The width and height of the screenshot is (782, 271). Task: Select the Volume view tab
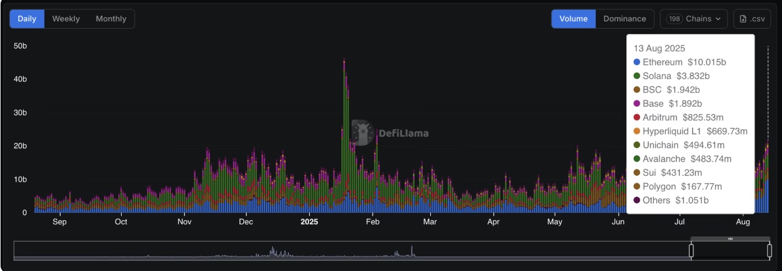[573, 18]
